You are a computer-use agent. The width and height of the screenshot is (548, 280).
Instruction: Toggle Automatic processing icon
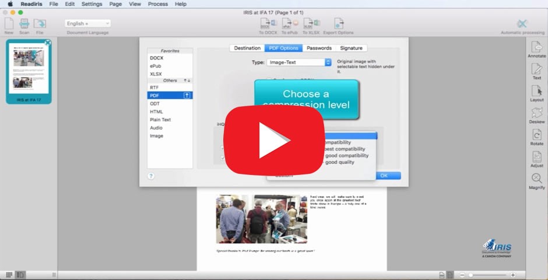point(522,24)
